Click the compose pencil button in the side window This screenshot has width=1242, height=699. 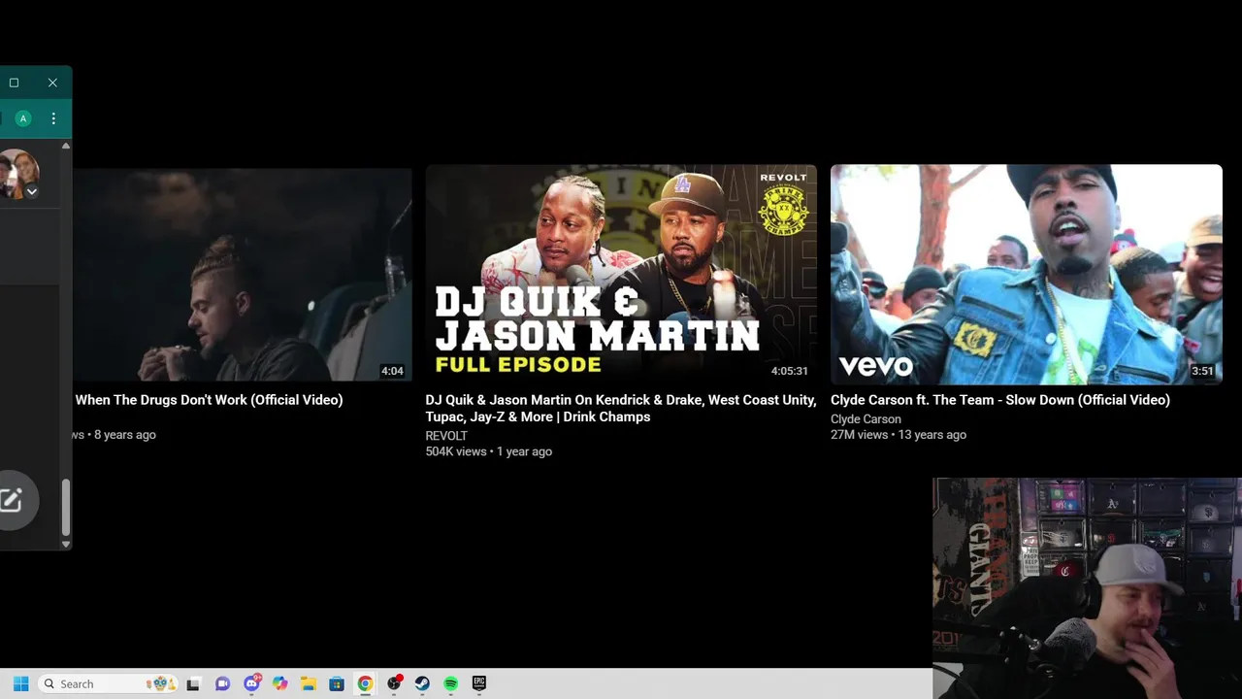point(11,500)
